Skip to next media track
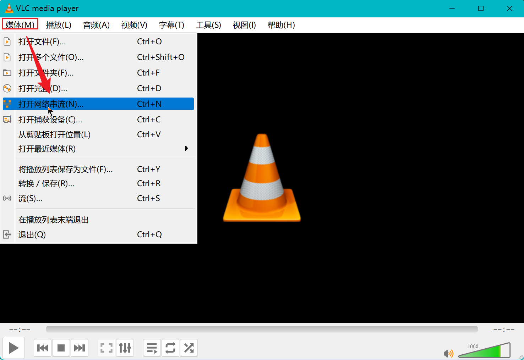The image size is (524, 360). (x=80, y=348)
